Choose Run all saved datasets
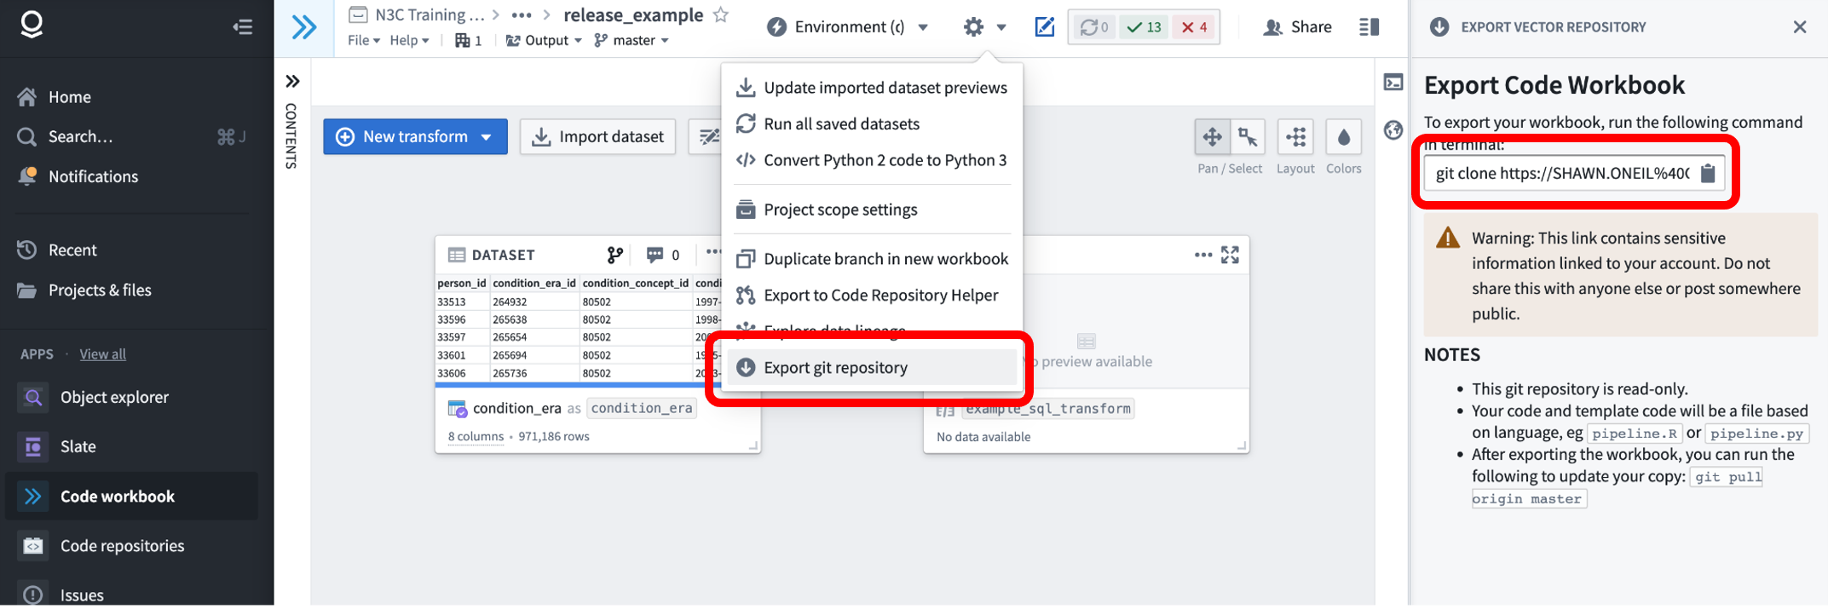 [x=872, y=124]
